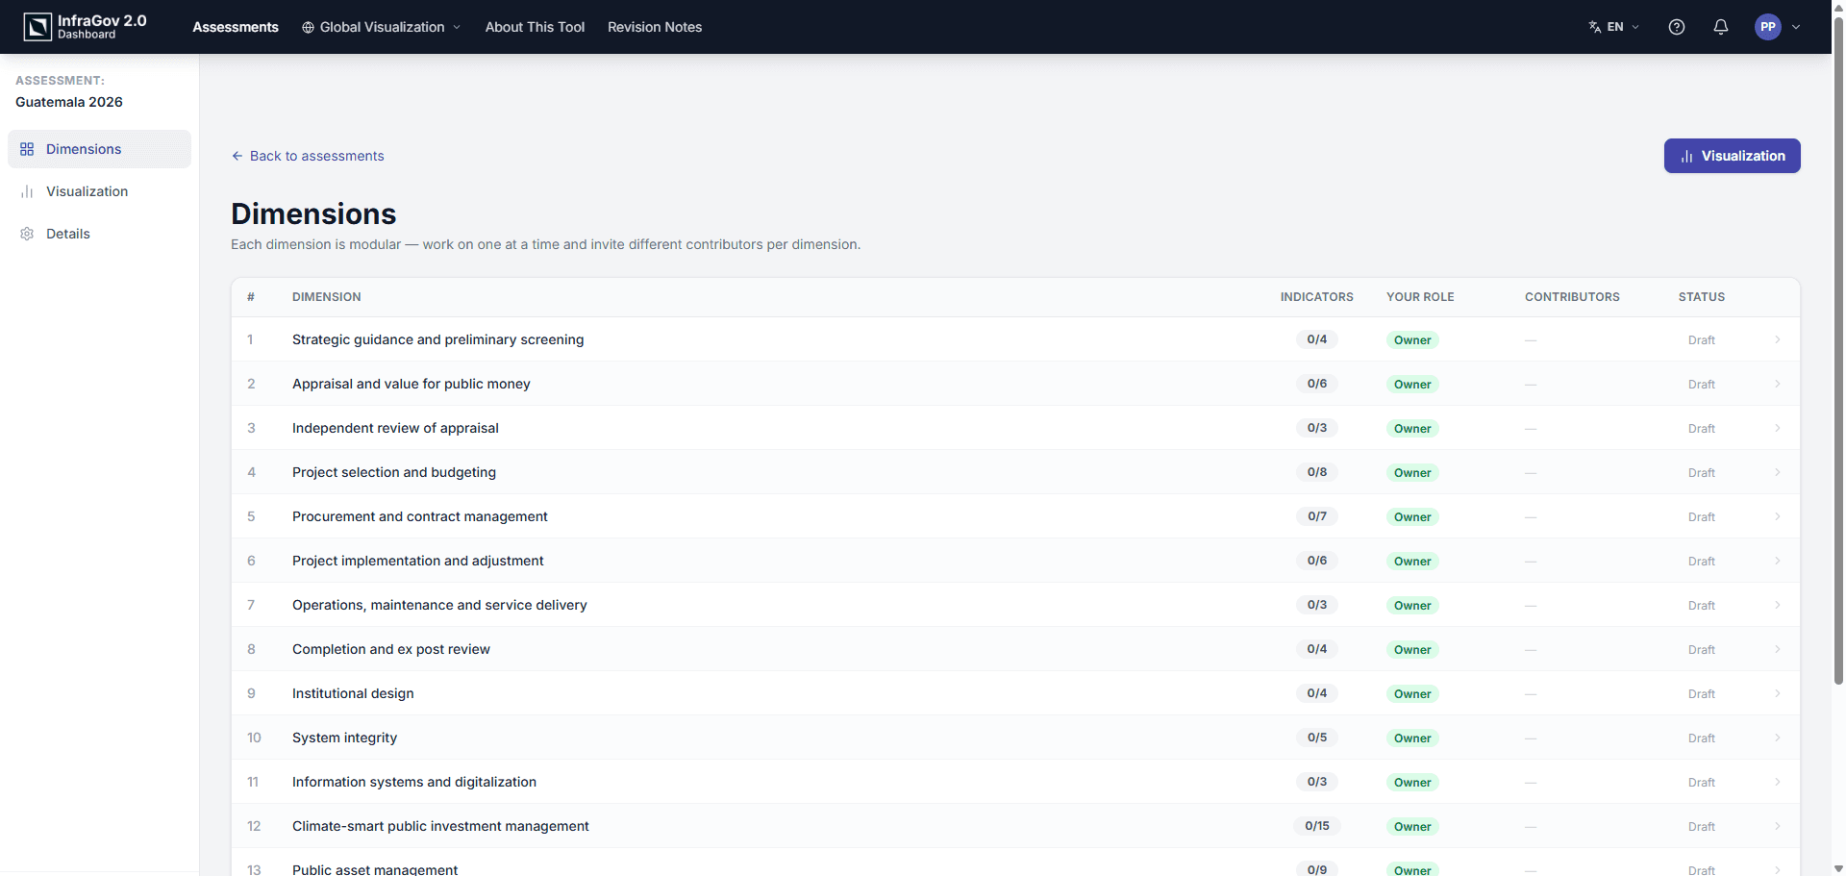Click the language translate icon
1846x876 pixels.
(x=1595, y=27)
